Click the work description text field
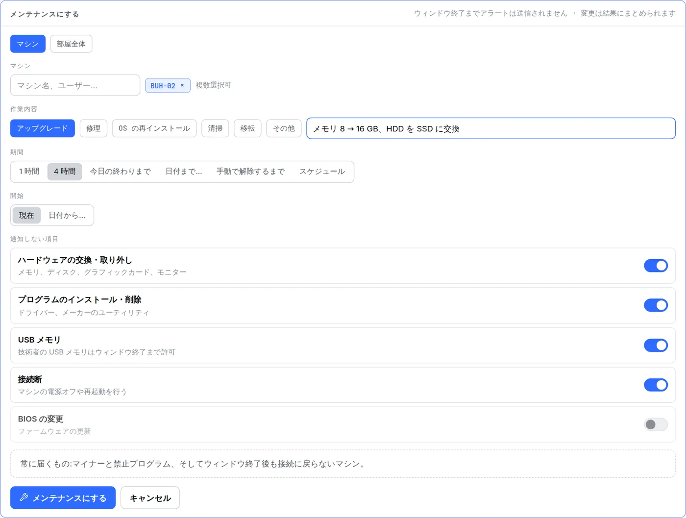The height and width of the screenshot is (518, 686). (x=491, y=128)
